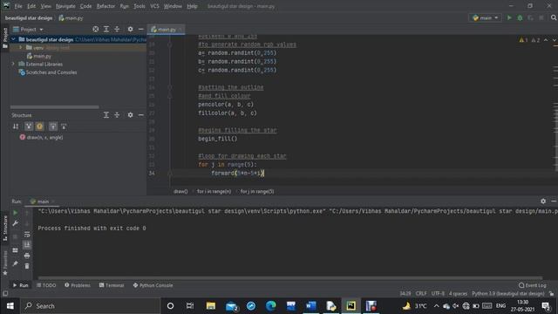This screenshot has height=314, width=558.
Task: Expand all in the Project panel header
Action: (106, 29)
